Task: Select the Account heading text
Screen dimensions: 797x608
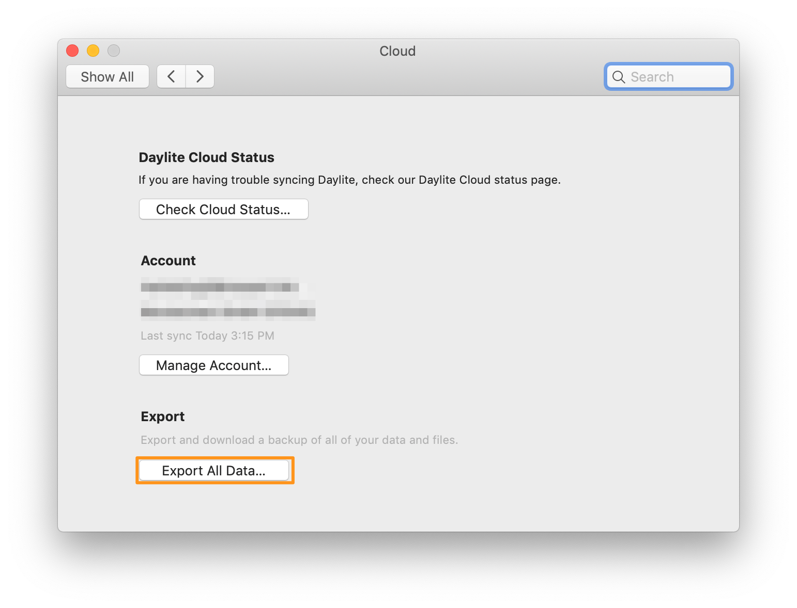Action: tap(168, 261)
